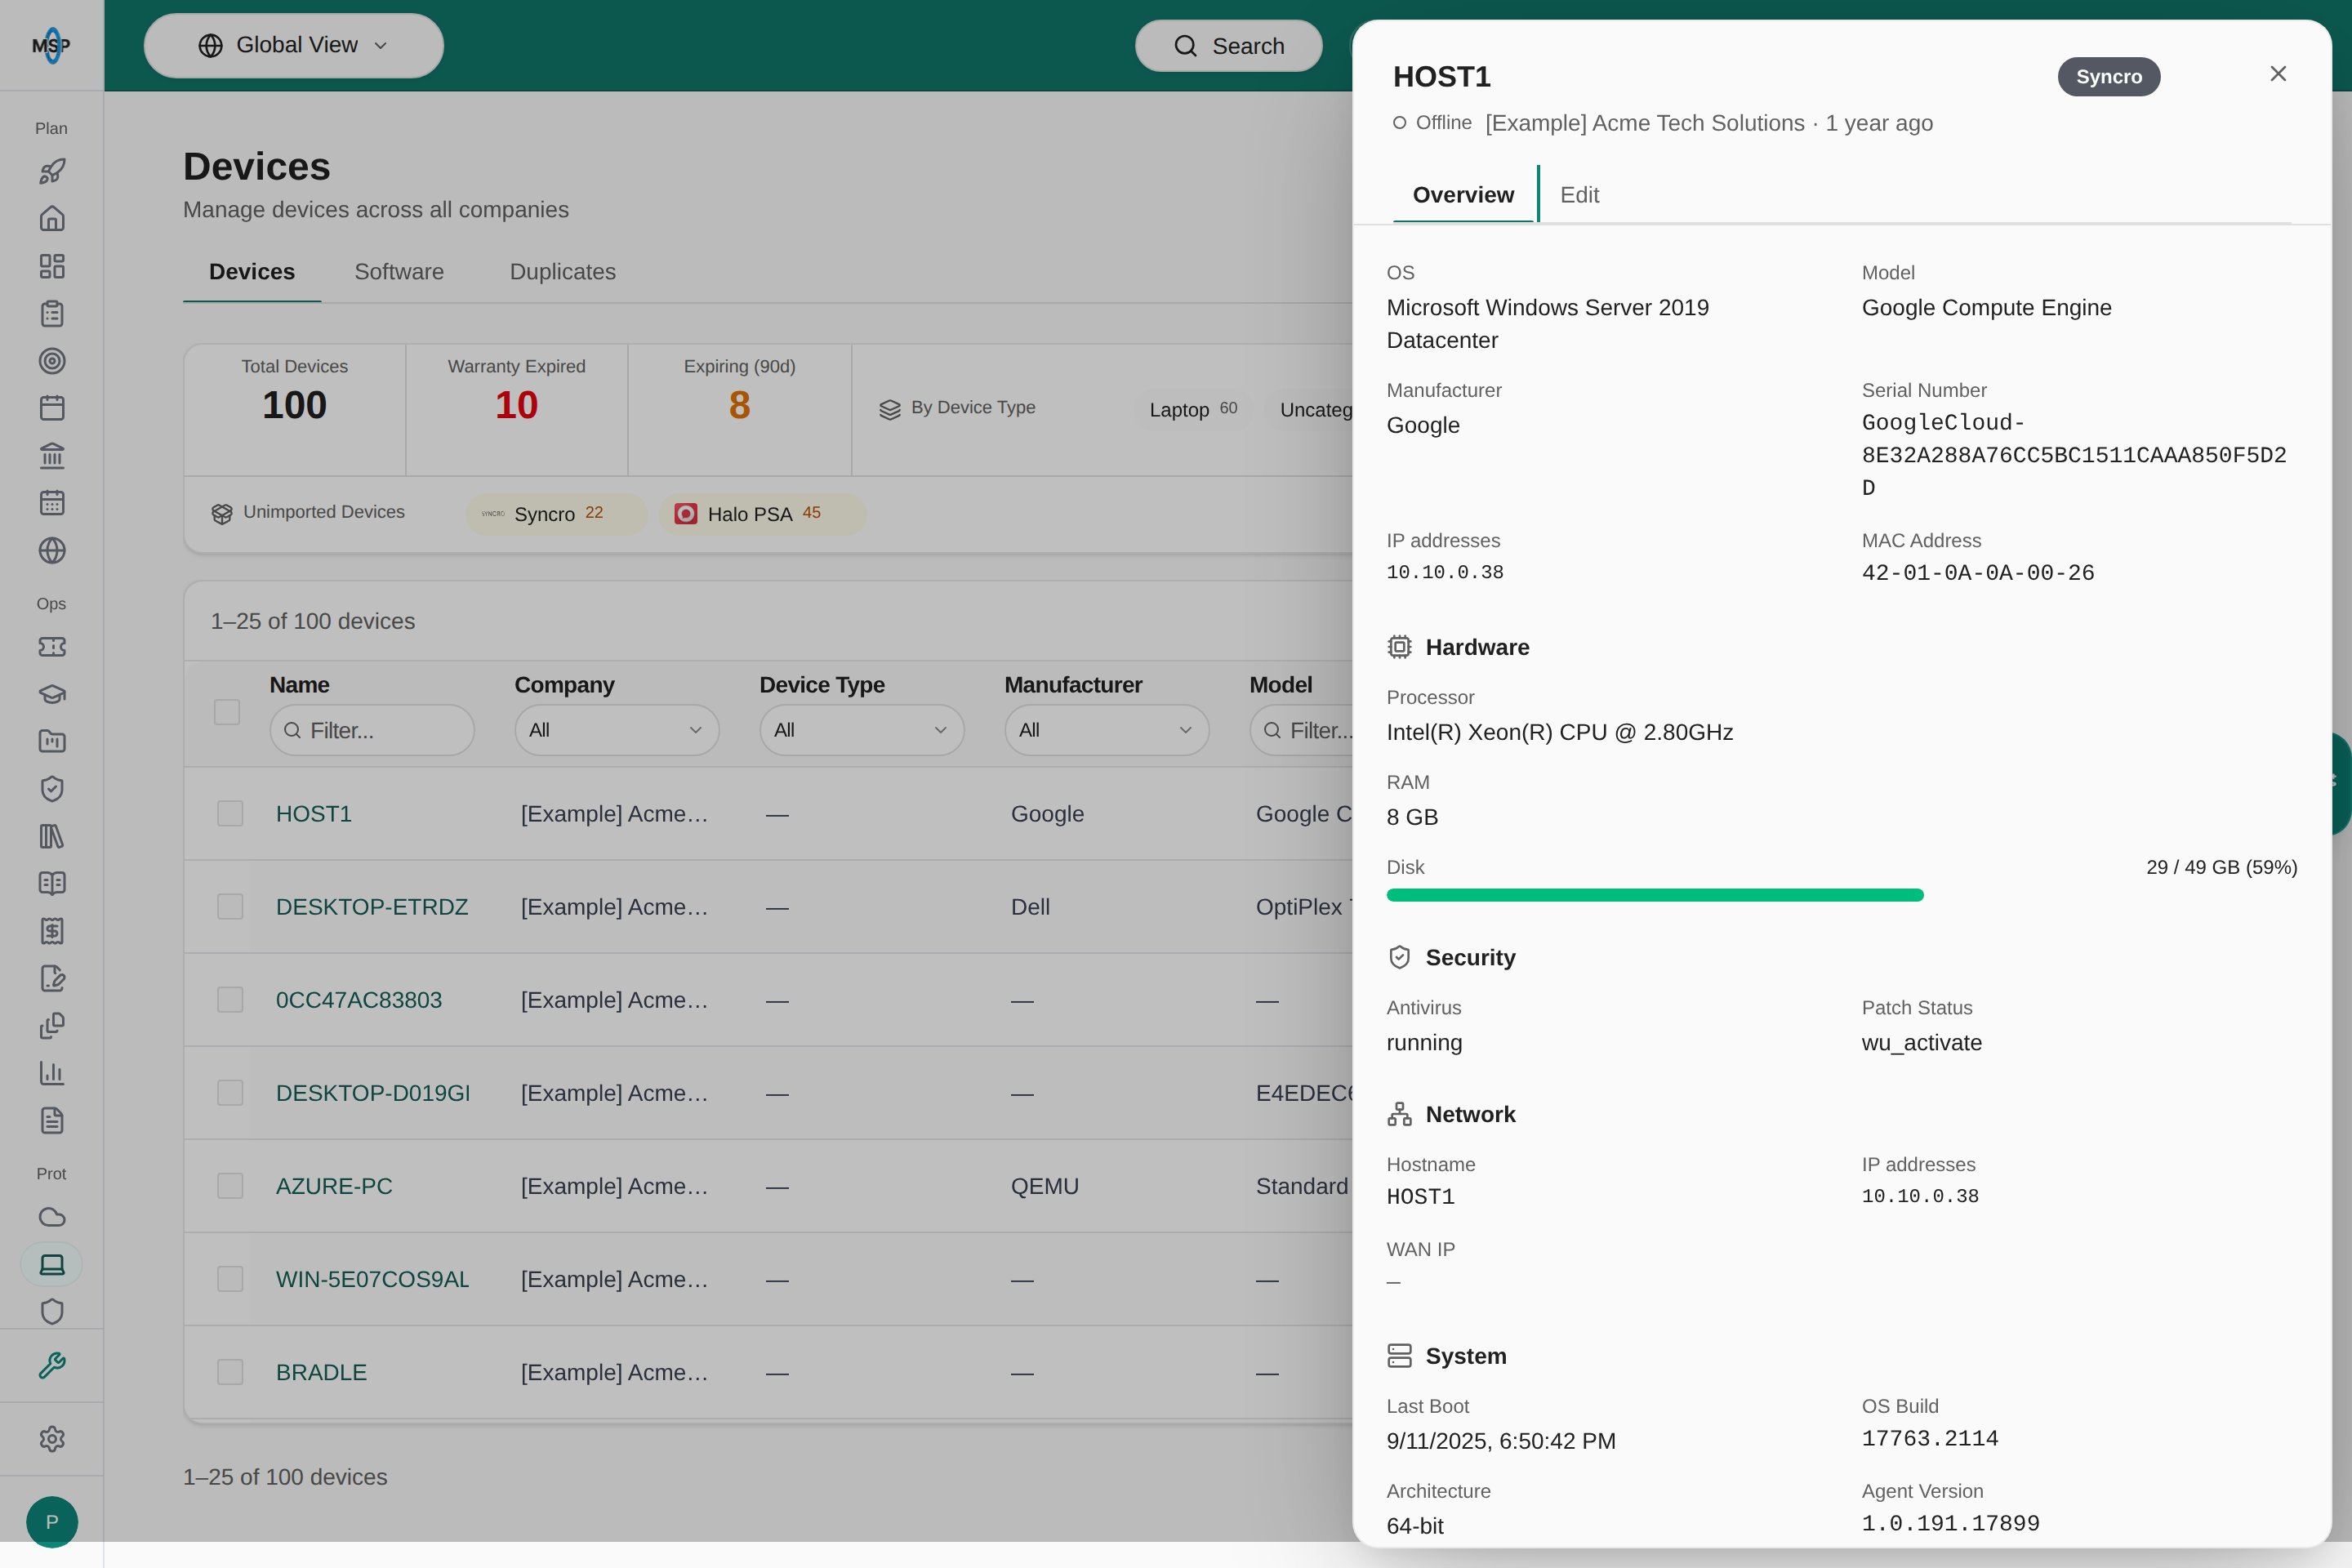
Task: Click the Syncro unimported devices chip
Action: point(556,514)
